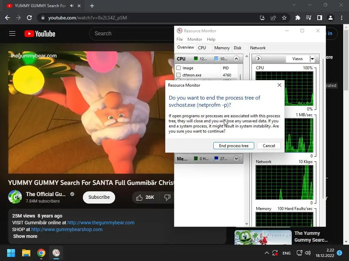Open the YouTube hamburger guide menu
This screenshot has width=349, height=261.
[12, 34]
